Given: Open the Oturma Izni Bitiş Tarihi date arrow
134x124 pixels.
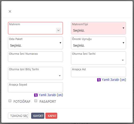Looking at the screenshot, I should point(60,76).
